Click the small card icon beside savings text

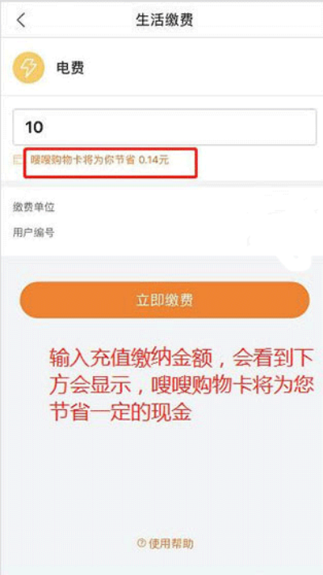click(x=18, y=160)
